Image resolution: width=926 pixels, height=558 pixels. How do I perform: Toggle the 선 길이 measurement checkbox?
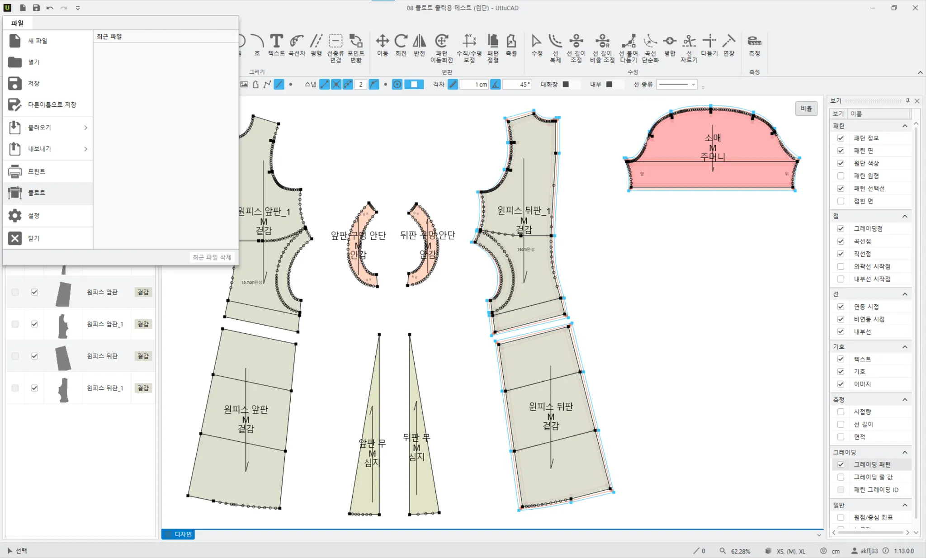click(841, 424)
